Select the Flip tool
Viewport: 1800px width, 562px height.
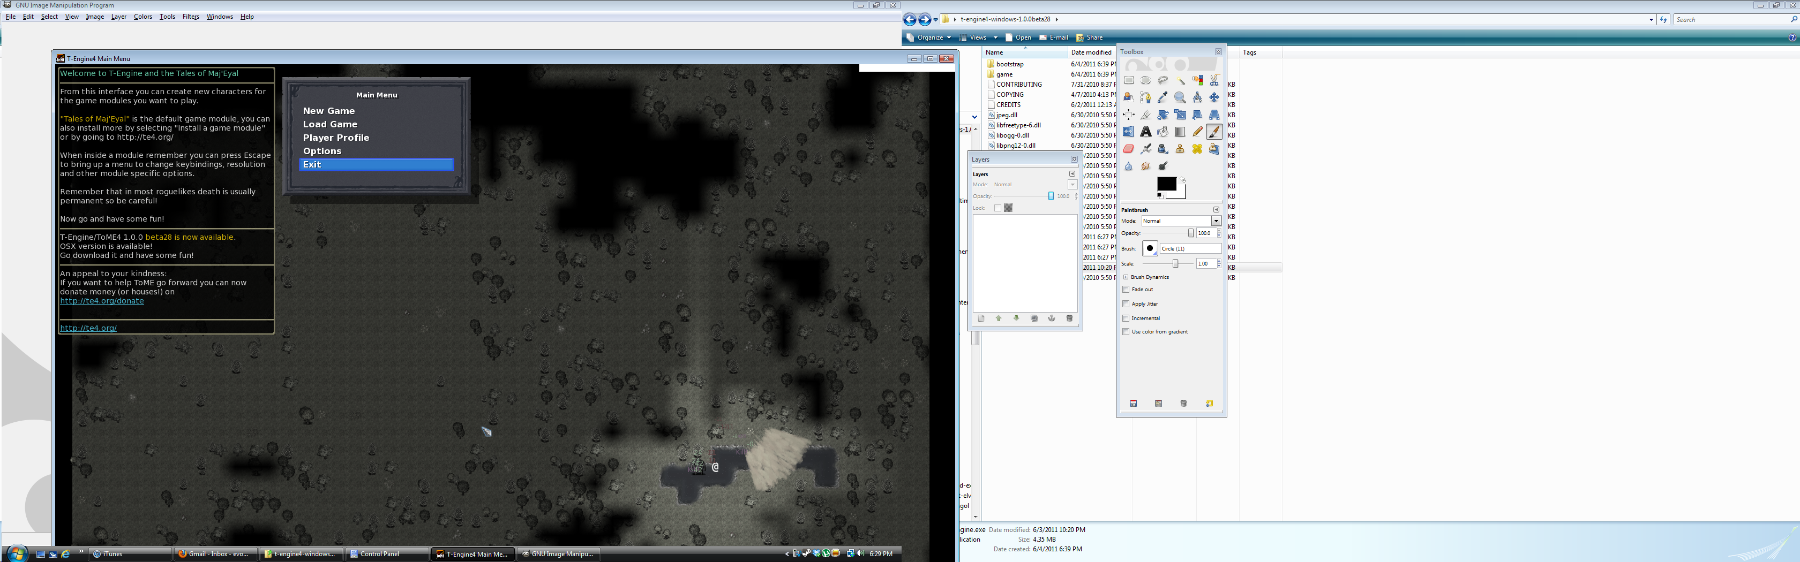[x=1129, y=132]
